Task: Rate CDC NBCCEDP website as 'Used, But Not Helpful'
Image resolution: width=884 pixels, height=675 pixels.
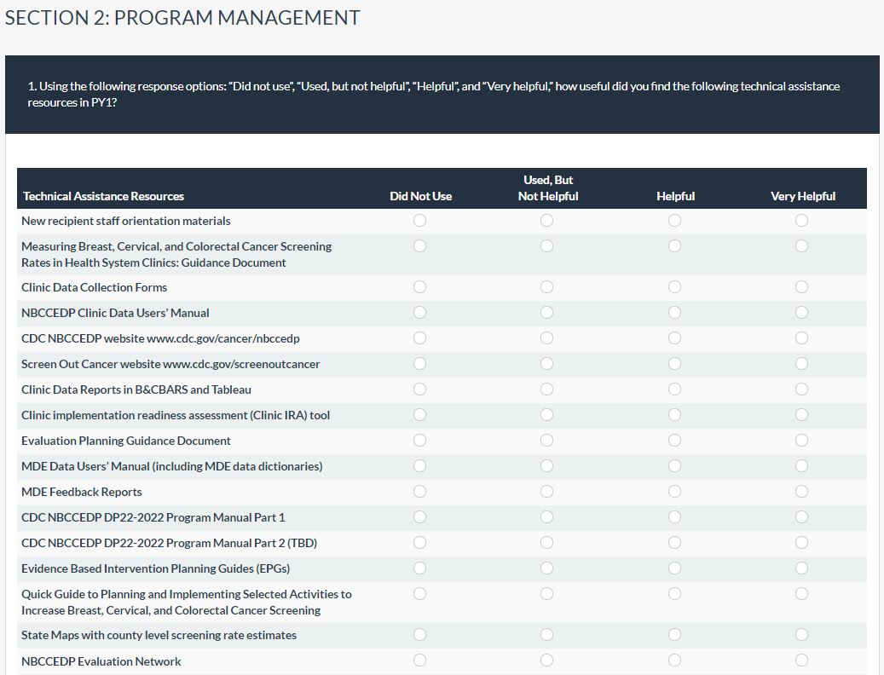Action: point(546,338)
